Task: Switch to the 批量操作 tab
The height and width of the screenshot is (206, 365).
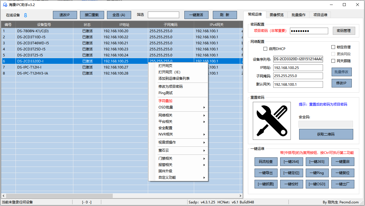Action: tap(299, 15)
